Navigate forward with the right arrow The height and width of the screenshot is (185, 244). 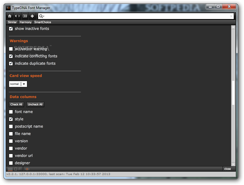click(19, 16)
